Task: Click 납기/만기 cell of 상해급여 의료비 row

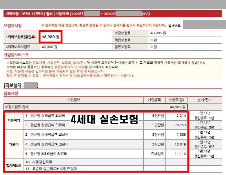Action: pyautogui.click(x=204, y=116)
